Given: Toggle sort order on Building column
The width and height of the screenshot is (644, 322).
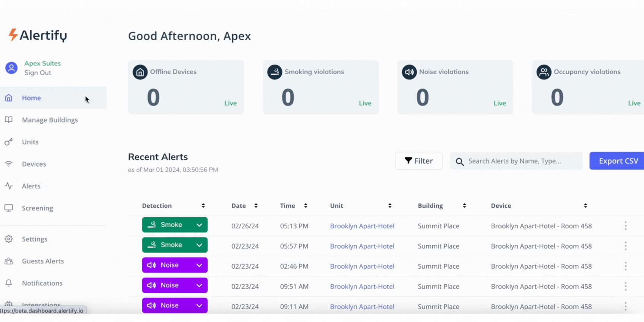Looking at the screenshot, I should 464,206.
